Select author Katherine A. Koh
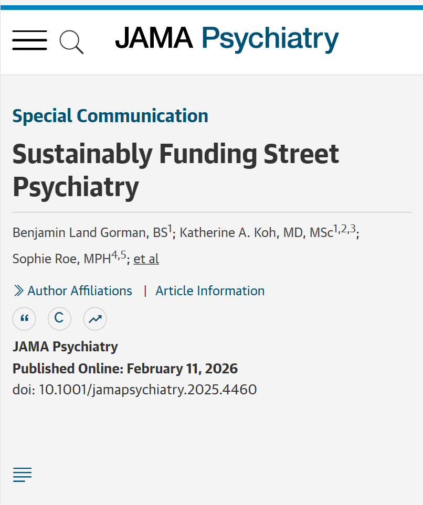 (x=256, y=233)
